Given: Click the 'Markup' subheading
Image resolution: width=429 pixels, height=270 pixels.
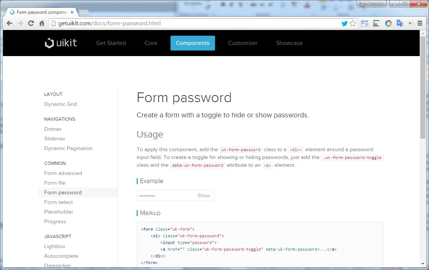Looking at the screenshot, I should (x=150, y=213).
